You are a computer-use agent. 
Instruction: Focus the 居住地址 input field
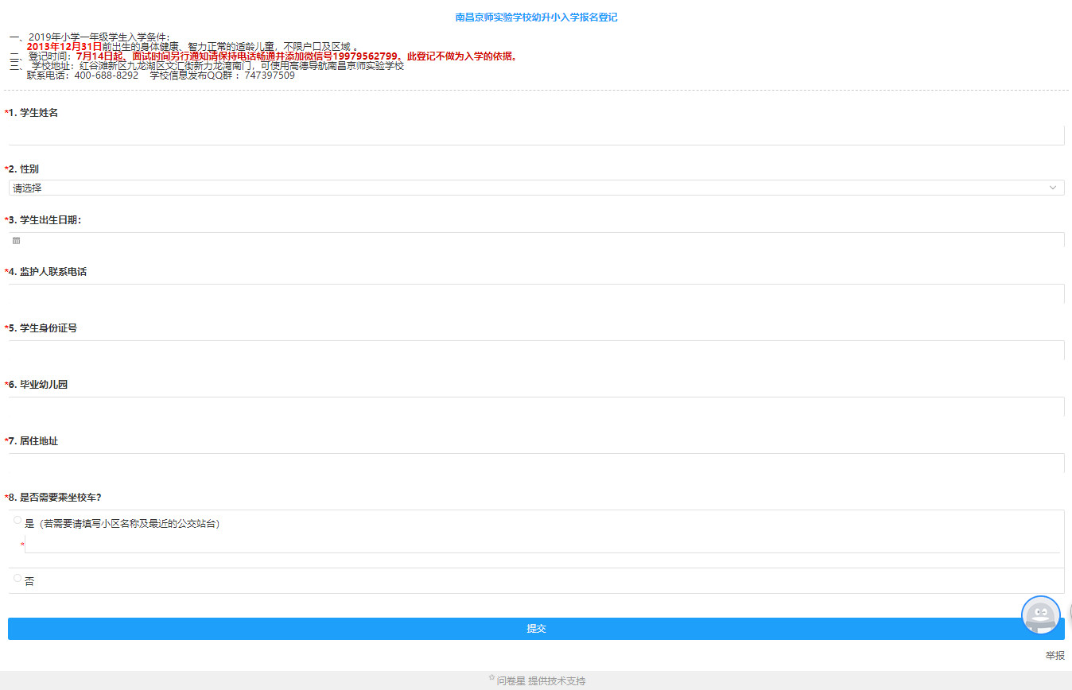536,463
